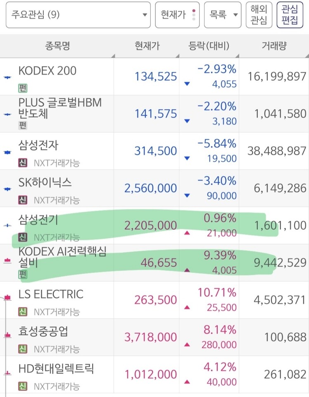Open the 해외관심 overseas watchlist

(x=259, y=15)
